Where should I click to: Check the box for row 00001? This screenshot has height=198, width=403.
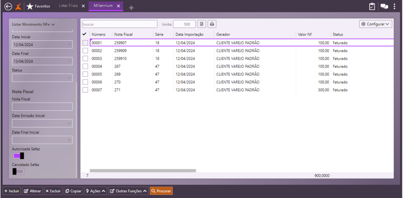click(x=85, y=43)
